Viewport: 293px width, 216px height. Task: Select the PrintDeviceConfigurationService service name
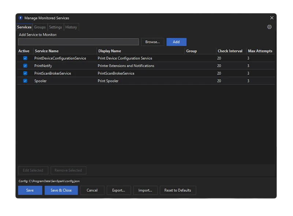60,58
